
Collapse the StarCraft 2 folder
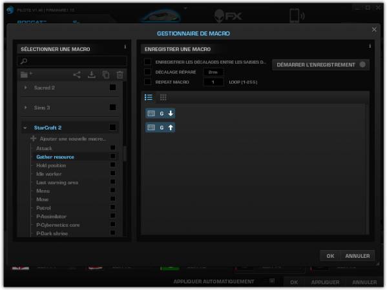[25, 128]
